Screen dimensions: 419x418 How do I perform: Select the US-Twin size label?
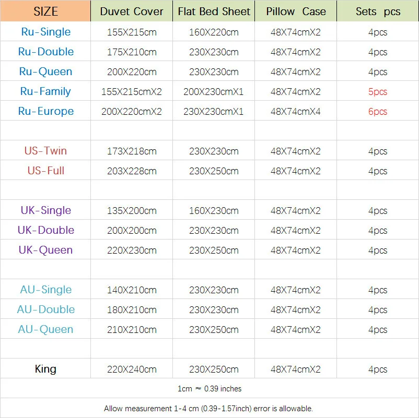click(45, 151)
